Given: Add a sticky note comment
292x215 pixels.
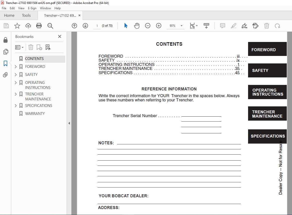Looking at the screenshot, I should pyautogui.click(x=223, y=26).
